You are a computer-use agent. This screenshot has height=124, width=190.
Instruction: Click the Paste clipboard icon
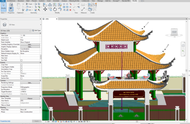pyautogui.click(x=18, y=8)
